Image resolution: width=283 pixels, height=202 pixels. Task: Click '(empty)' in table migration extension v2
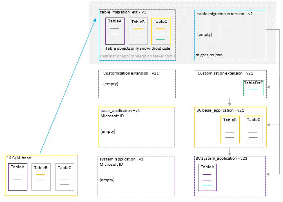pos(205,35)
